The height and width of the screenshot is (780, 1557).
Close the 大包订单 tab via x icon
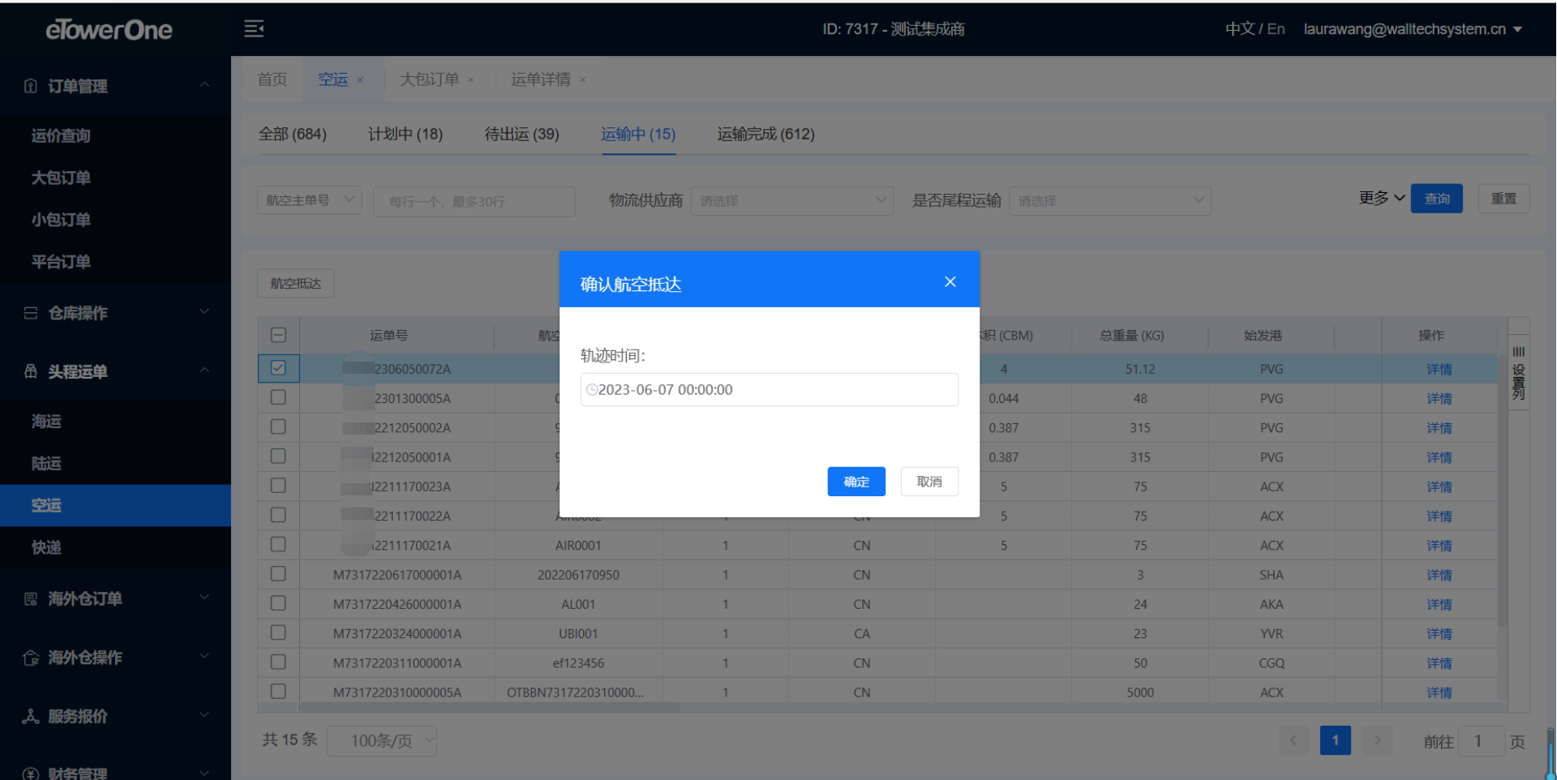point(471,79)
